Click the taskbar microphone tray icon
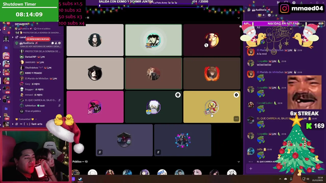 point(291,179)
